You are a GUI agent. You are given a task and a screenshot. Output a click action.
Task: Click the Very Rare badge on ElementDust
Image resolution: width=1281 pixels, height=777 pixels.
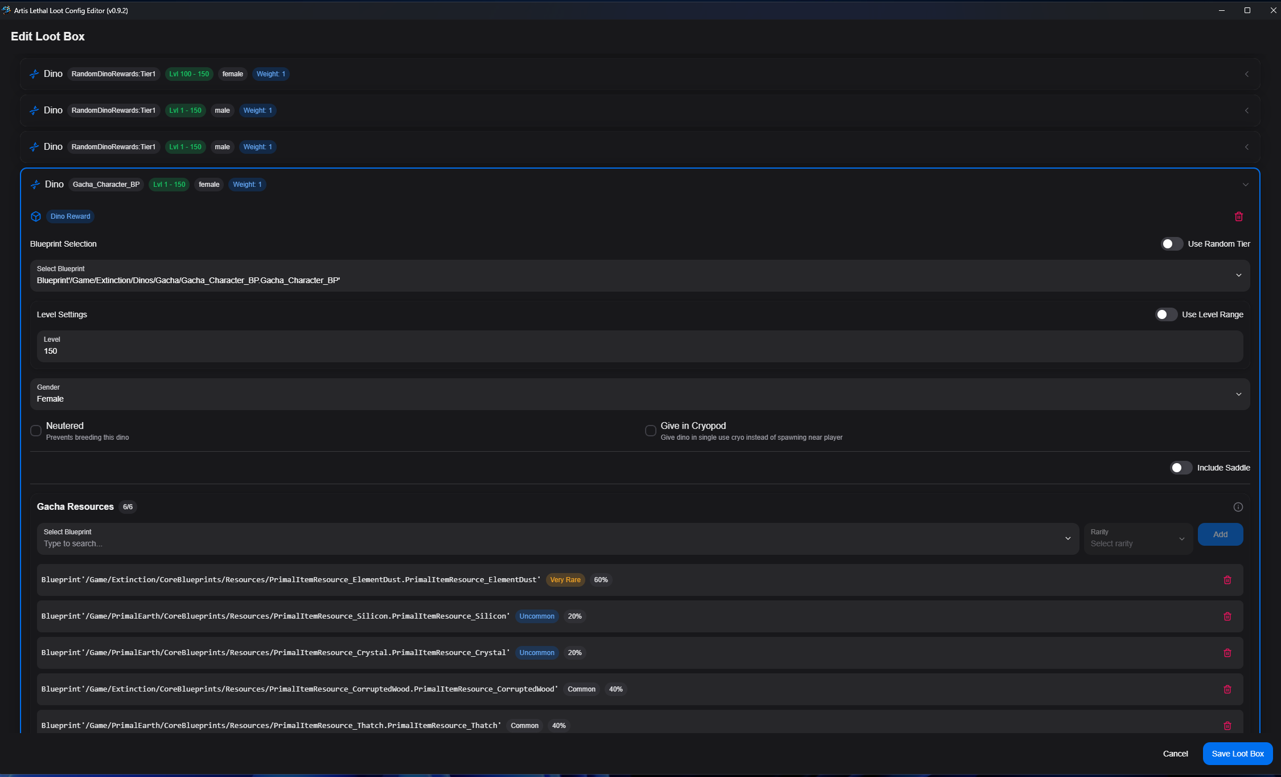point(565,580)
